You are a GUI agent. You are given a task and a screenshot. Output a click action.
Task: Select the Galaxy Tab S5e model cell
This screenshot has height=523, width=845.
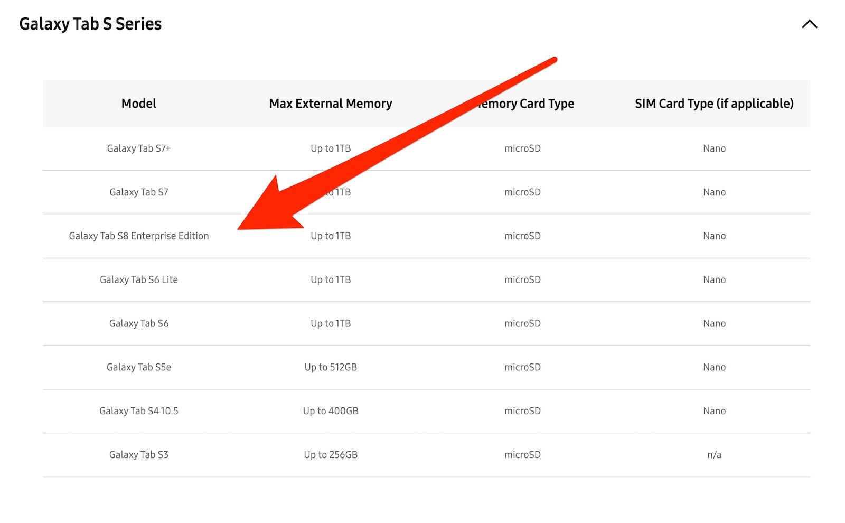(139, 367)
